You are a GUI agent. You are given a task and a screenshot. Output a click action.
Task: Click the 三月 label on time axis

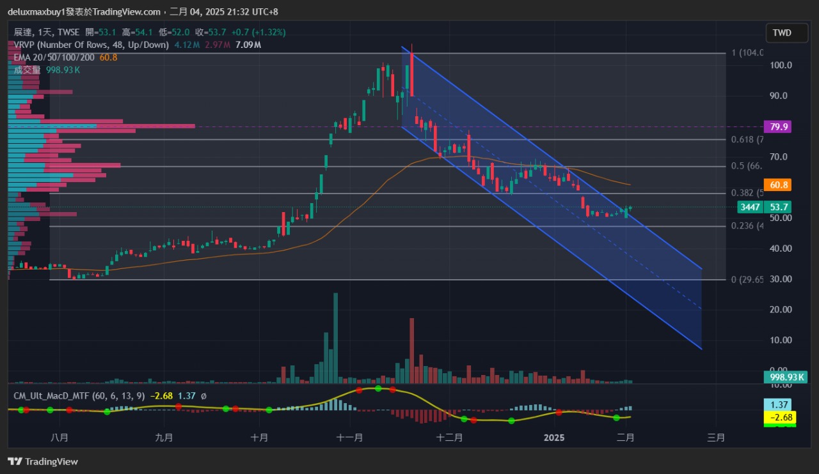click(716, 438)
